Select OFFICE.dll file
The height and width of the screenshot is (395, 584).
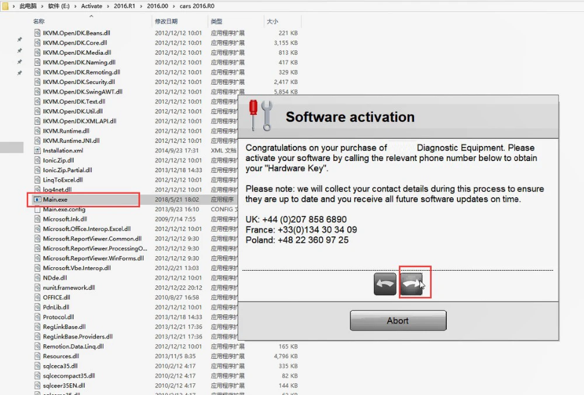click(x=56, y=298)
